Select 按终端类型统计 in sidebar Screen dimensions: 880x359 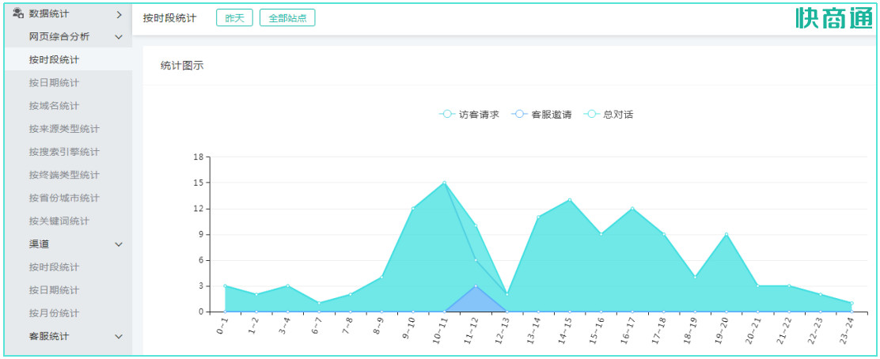(64, 175)
